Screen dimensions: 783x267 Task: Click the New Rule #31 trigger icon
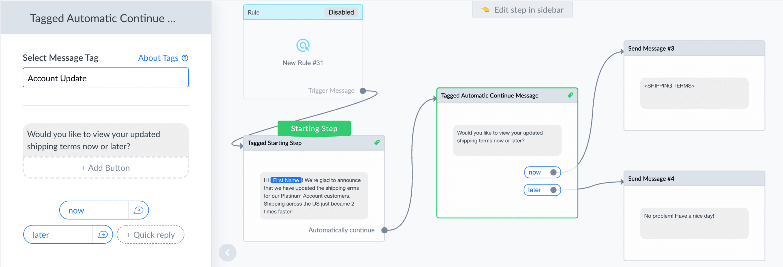[303, 46]
